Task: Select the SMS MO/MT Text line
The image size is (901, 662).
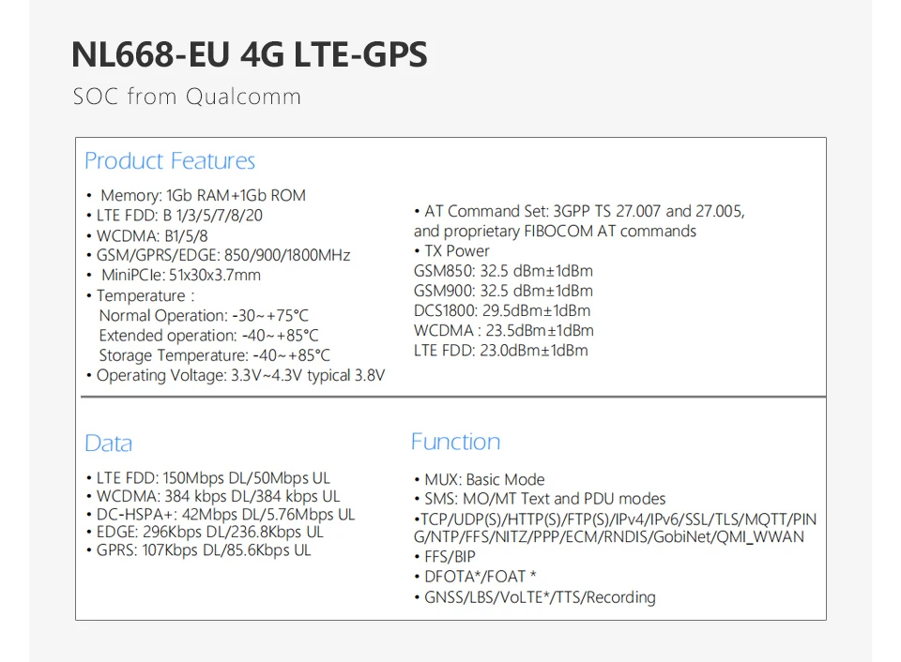Action: click(x=539, y=499)
